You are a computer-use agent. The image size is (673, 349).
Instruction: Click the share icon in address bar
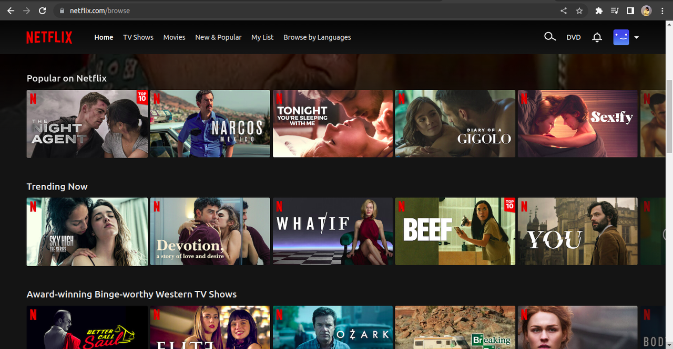564,10
